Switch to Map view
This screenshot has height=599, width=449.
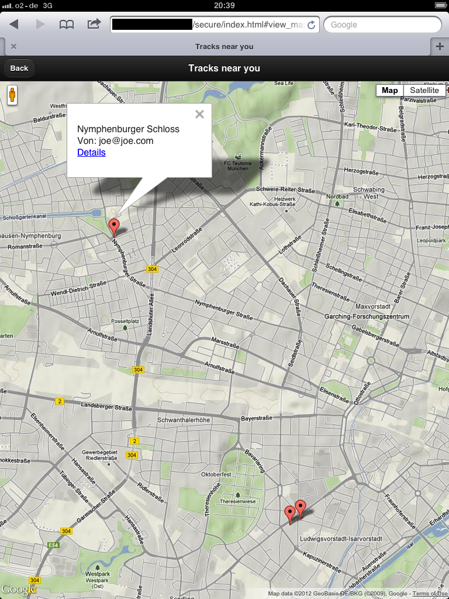[389, 90]
